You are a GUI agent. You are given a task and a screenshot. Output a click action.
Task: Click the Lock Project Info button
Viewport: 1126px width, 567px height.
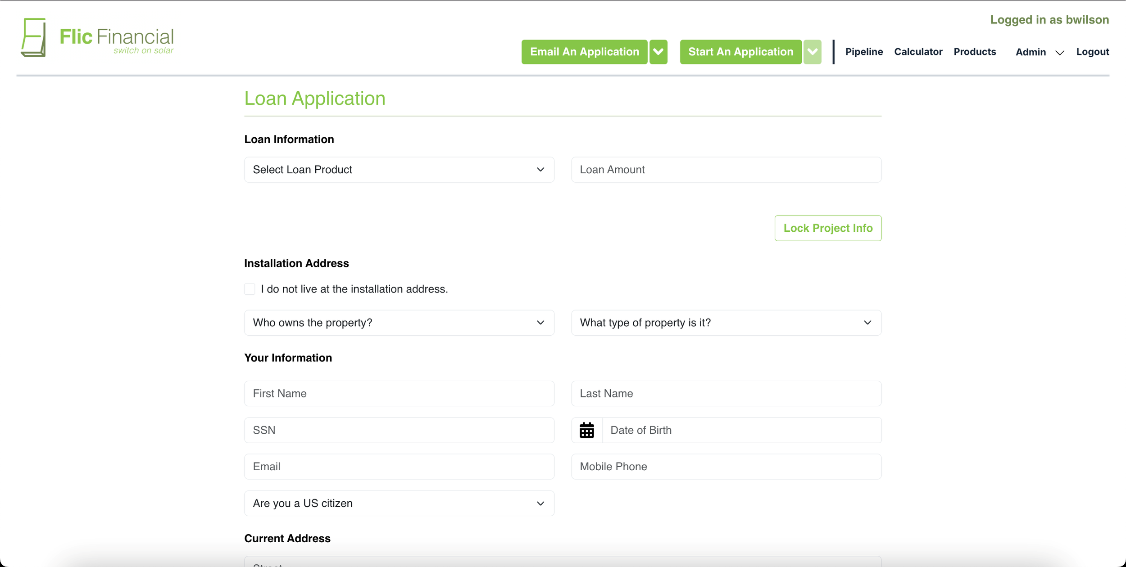tap(828, 228)
